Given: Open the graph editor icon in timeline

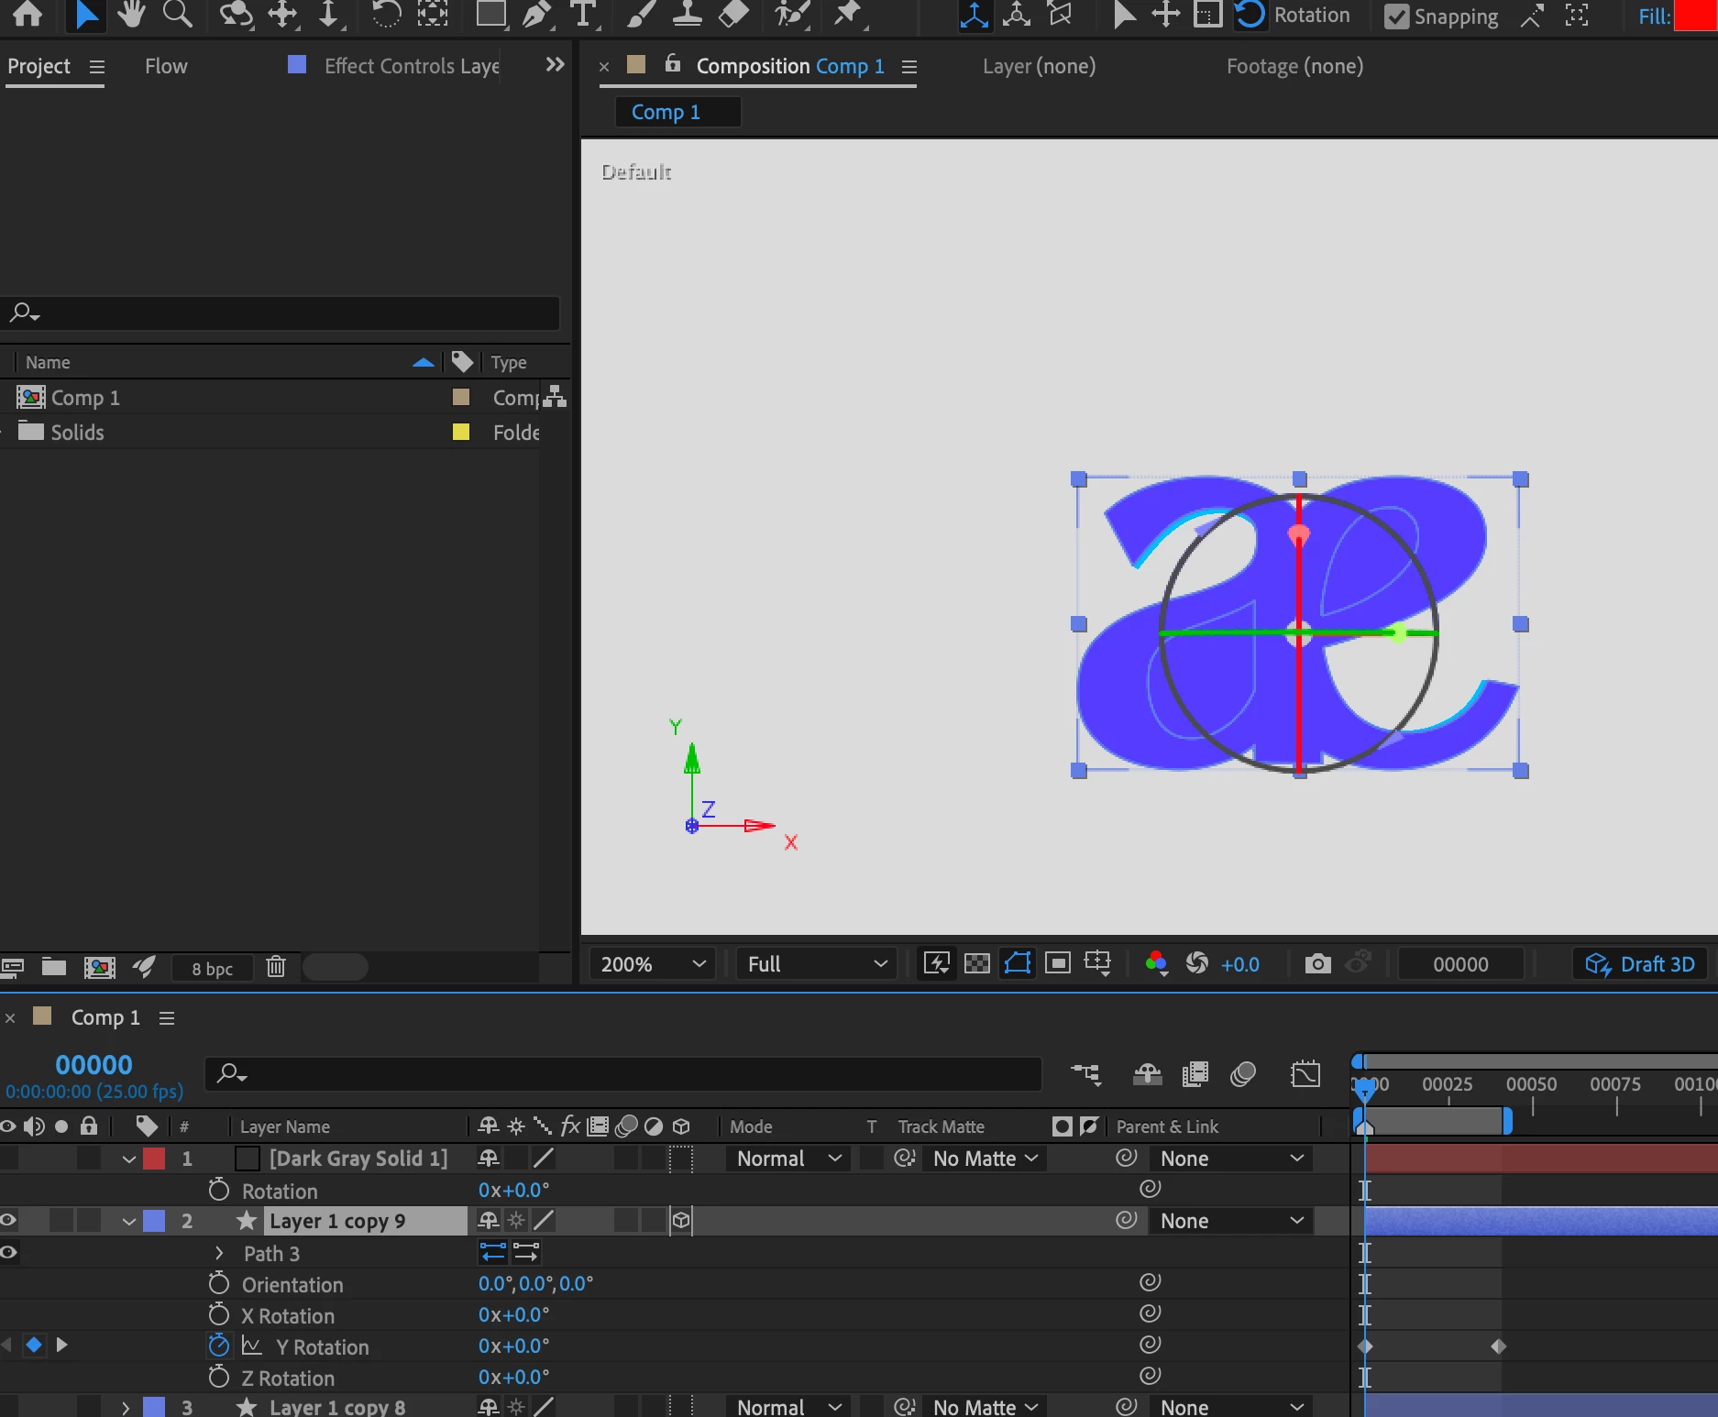Looking at the screenshot, I should click(1305, 1073).
